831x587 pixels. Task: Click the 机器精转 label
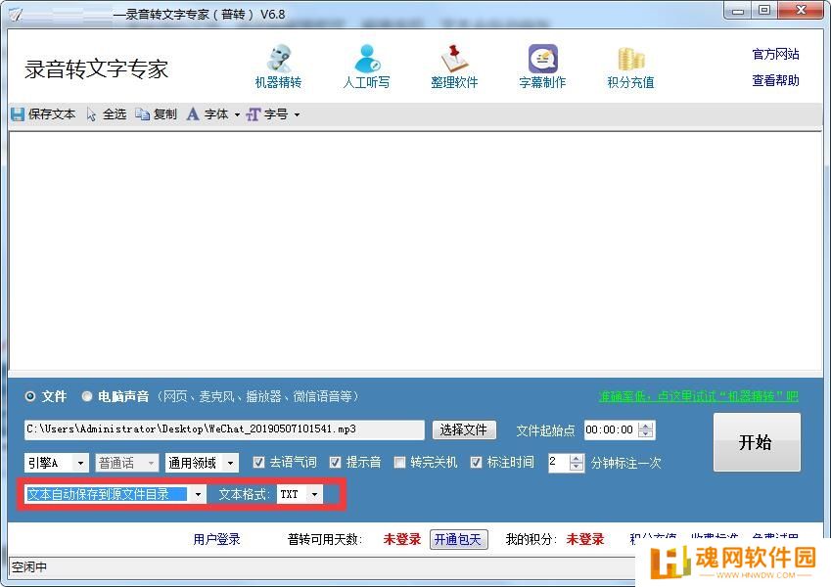tap(278, 82)
